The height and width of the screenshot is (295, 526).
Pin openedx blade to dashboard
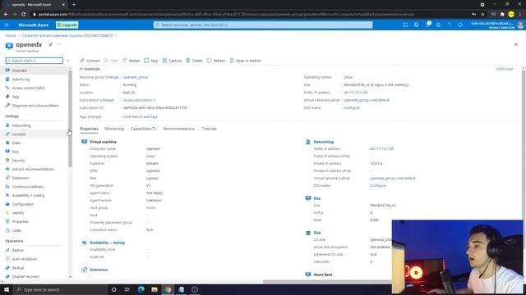click(51, 44)
